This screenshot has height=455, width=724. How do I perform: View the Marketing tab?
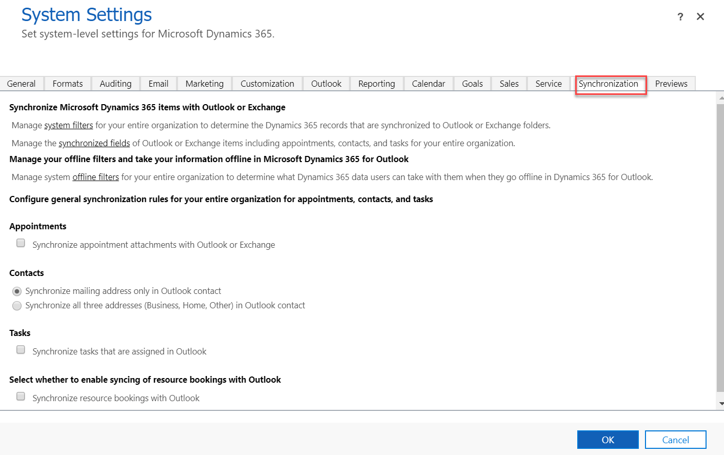[x=204, y=83]
